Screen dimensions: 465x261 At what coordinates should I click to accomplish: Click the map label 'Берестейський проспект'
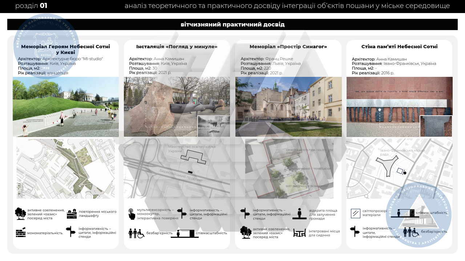[181, 175]
